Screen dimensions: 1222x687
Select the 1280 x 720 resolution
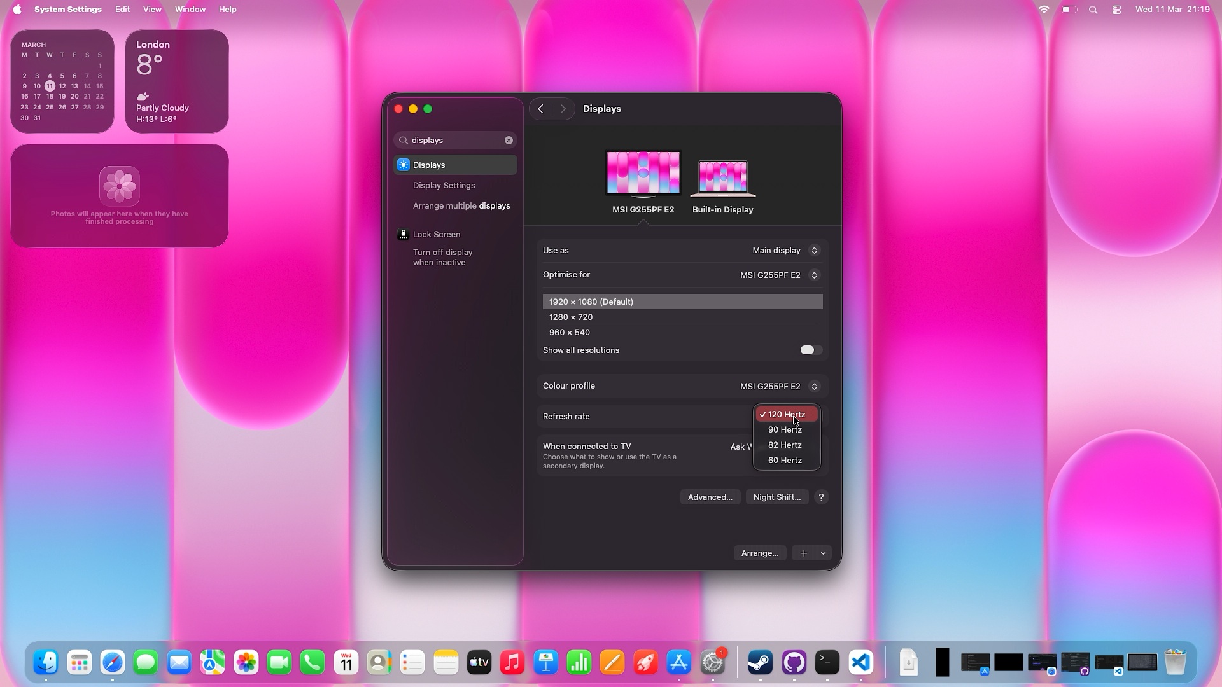click(570, 317)
